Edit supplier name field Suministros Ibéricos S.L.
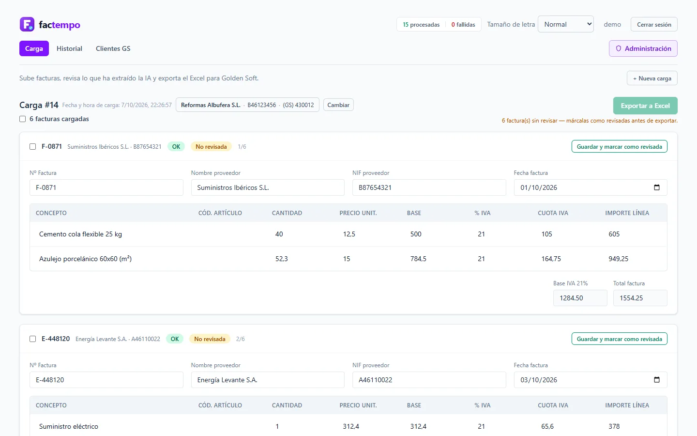 (268, 187)
